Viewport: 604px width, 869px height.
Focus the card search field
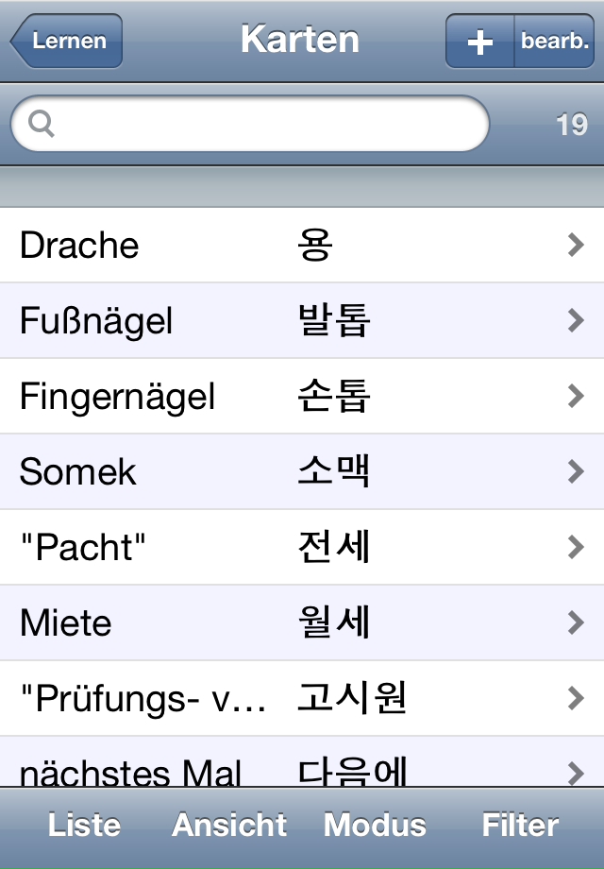click(x=264, y=123)
